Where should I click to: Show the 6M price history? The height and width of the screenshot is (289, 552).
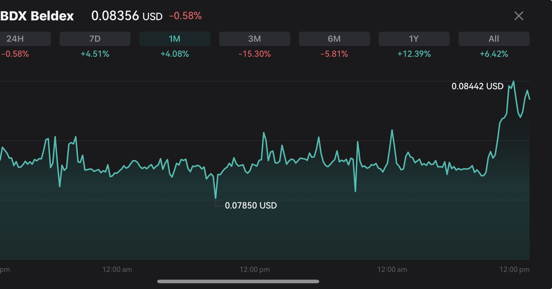click(x=334, y=39)
